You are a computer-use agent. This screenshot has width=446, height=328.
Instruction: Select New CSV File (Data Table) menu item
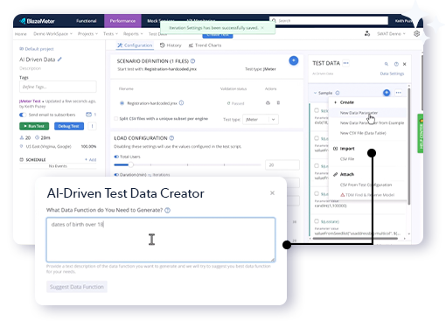click(x=363, y=133)
